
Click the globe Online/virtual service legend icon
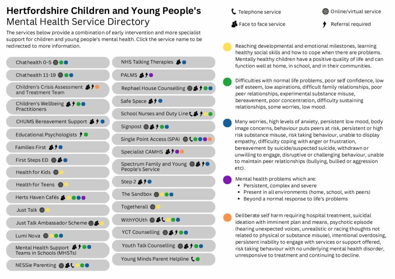326,11
